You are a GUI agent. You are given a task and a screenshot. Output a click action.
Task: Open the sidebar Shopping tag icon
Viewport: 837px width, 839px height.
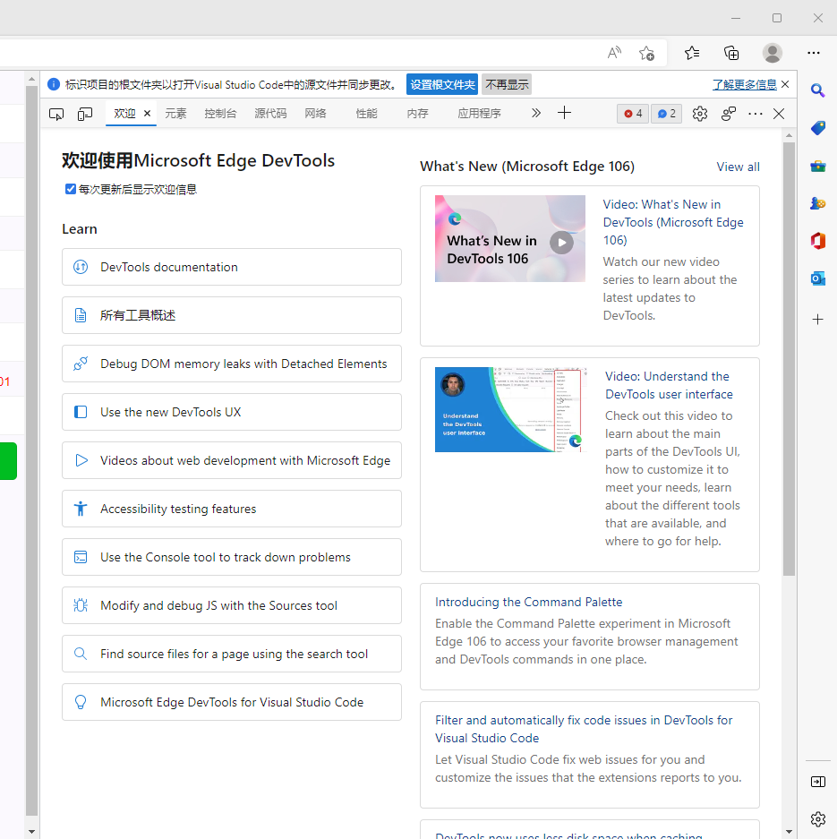(x=817, y=128)
